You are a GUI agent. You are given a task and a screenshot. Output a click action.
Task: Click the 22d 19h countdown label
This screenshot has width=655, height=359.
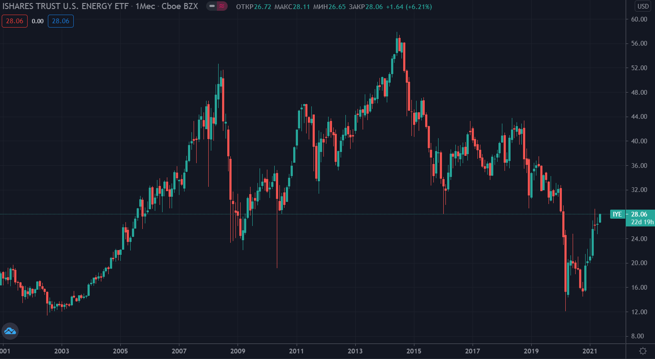642,222
